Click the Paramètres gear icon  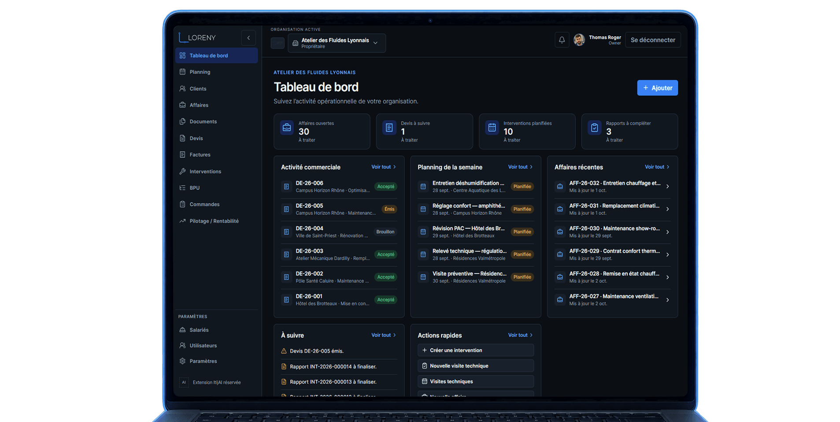(182, 361)
